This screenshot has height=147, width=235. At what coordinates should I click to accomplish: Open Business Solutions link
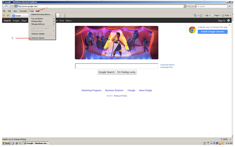[114, 90]
